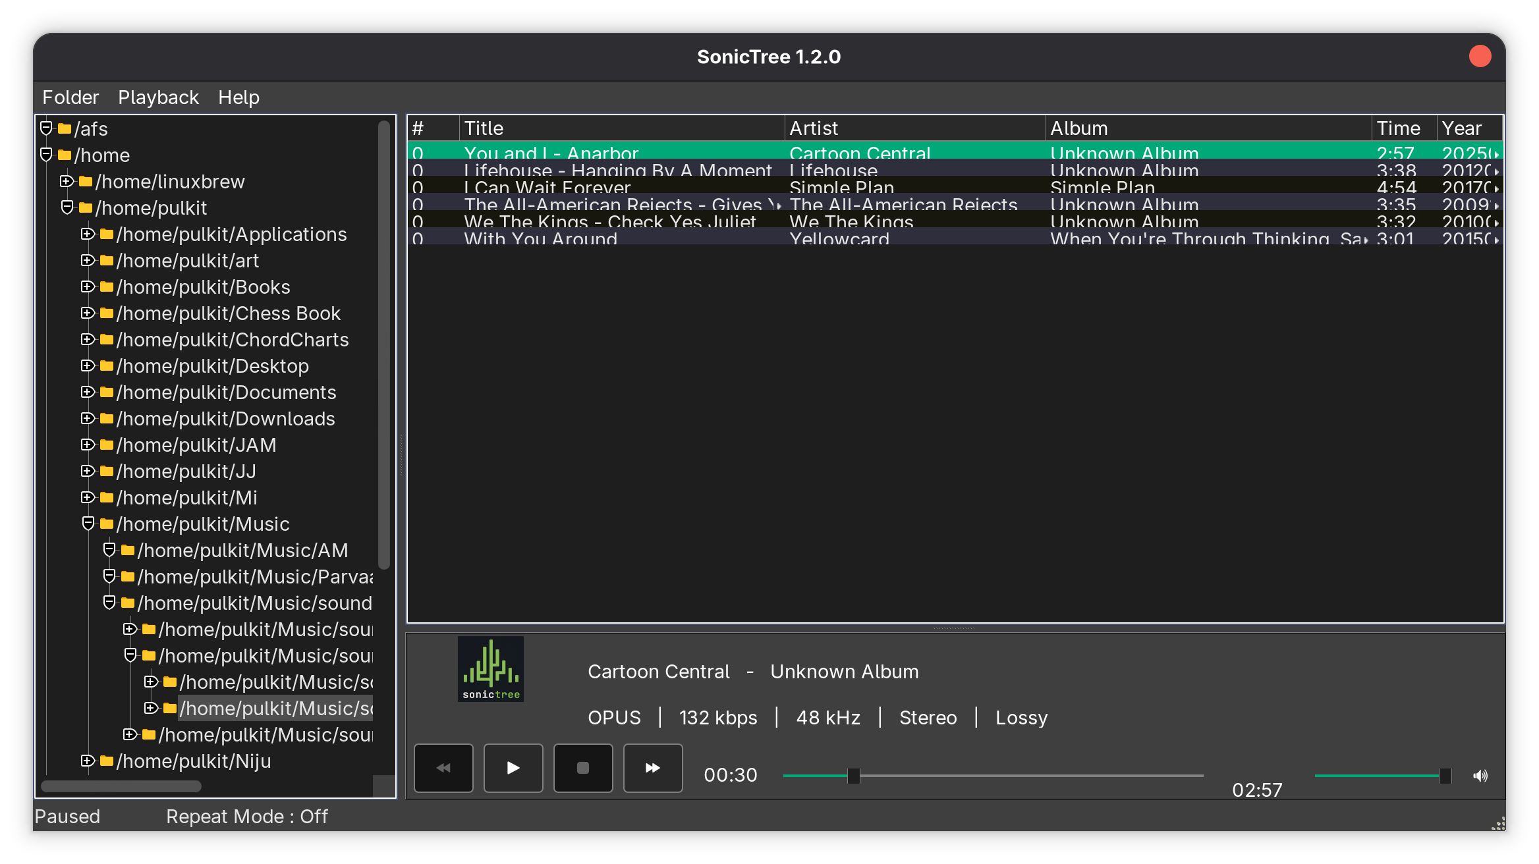Click the 00:30 elapsed time label
Screen dimensions: 1539x864
731,775
